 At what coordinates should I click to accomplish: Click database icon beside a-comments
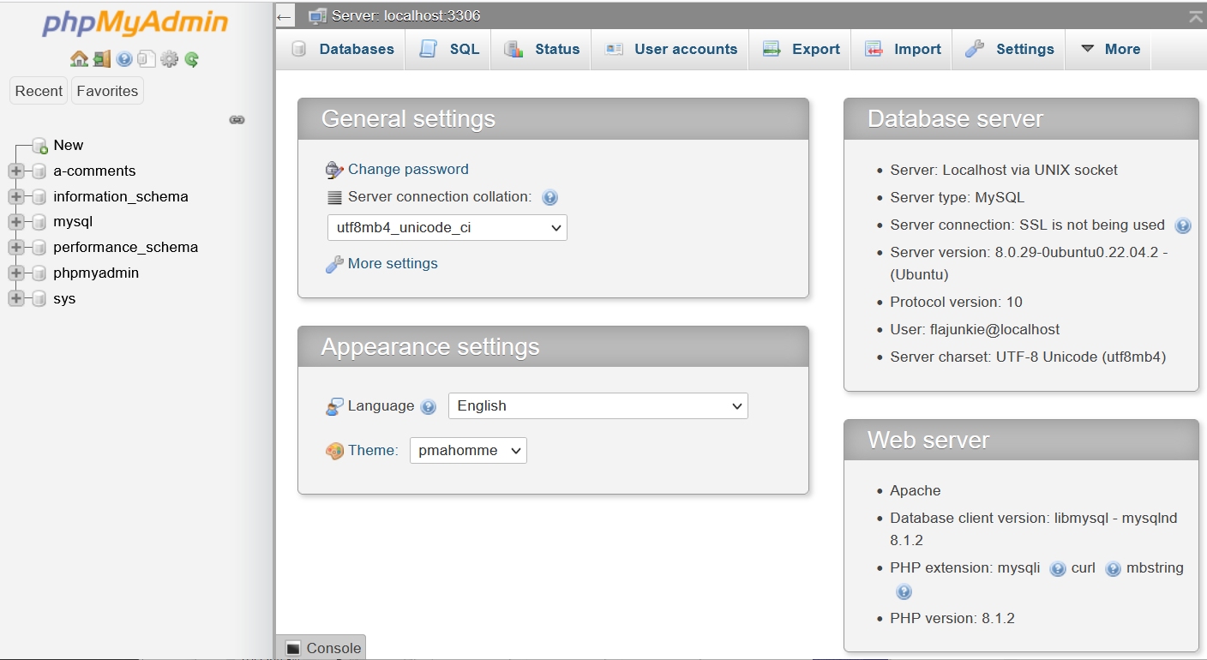(39, 171)
